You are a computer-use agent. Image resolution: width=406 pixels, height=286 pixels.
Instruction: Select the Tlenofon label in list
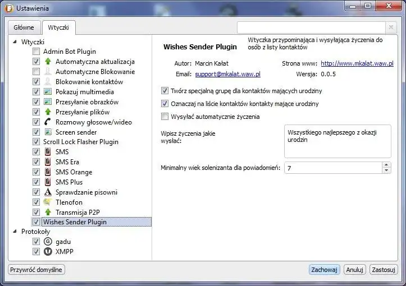69,202
